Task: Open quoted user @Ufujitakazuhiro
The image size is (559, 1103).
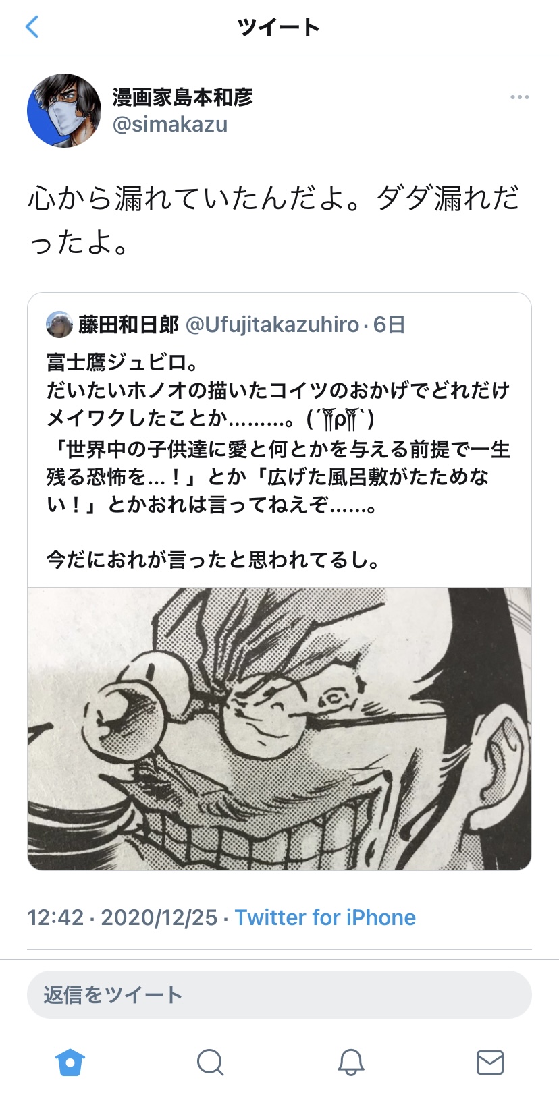Action: click(272, 325)
